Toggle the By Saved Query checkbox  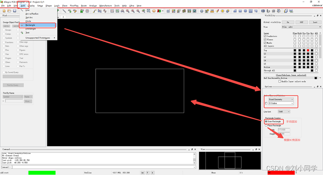(x=4, y=72)
